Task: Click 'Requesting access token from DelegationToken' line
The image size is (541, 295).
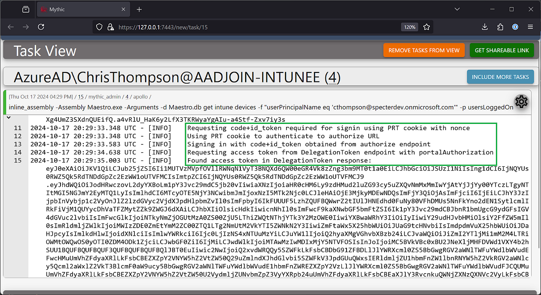Action: tap(340, 152)
